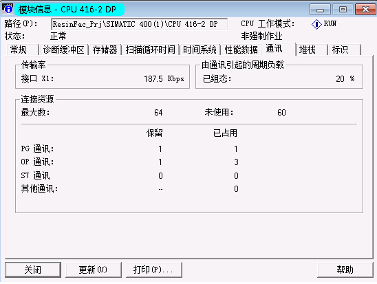
Task: Click the 20 % cycle load value
Action: tap(345, 79)
